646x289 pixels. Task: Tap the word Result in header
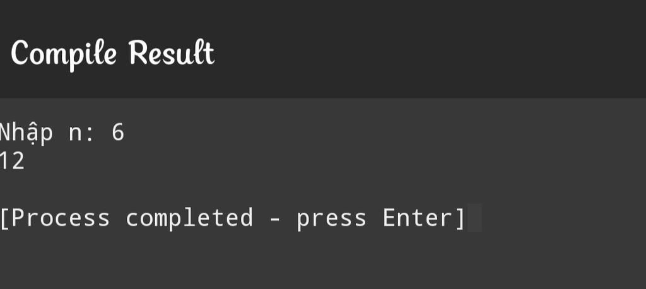172,52
